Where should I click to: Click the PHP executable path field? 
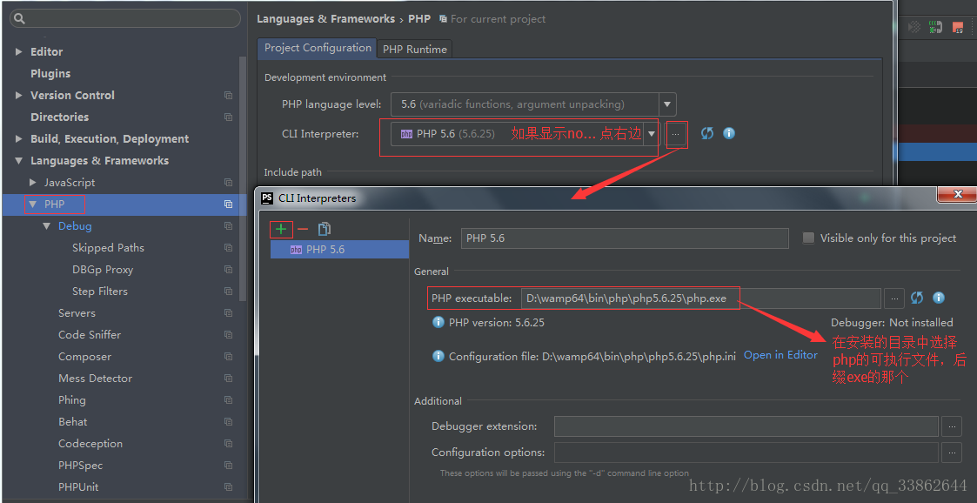tap(701, 298)
